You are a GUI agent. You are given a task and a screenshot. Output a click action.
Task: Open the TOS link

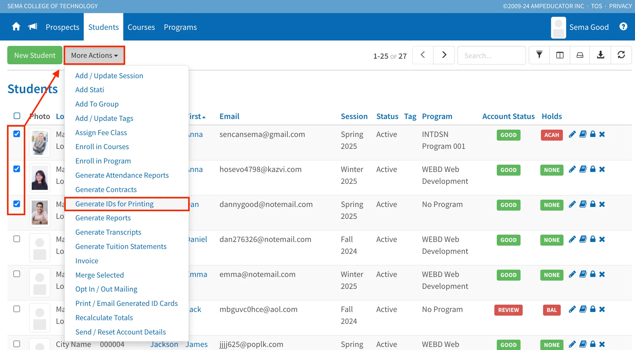click(596, 6)
